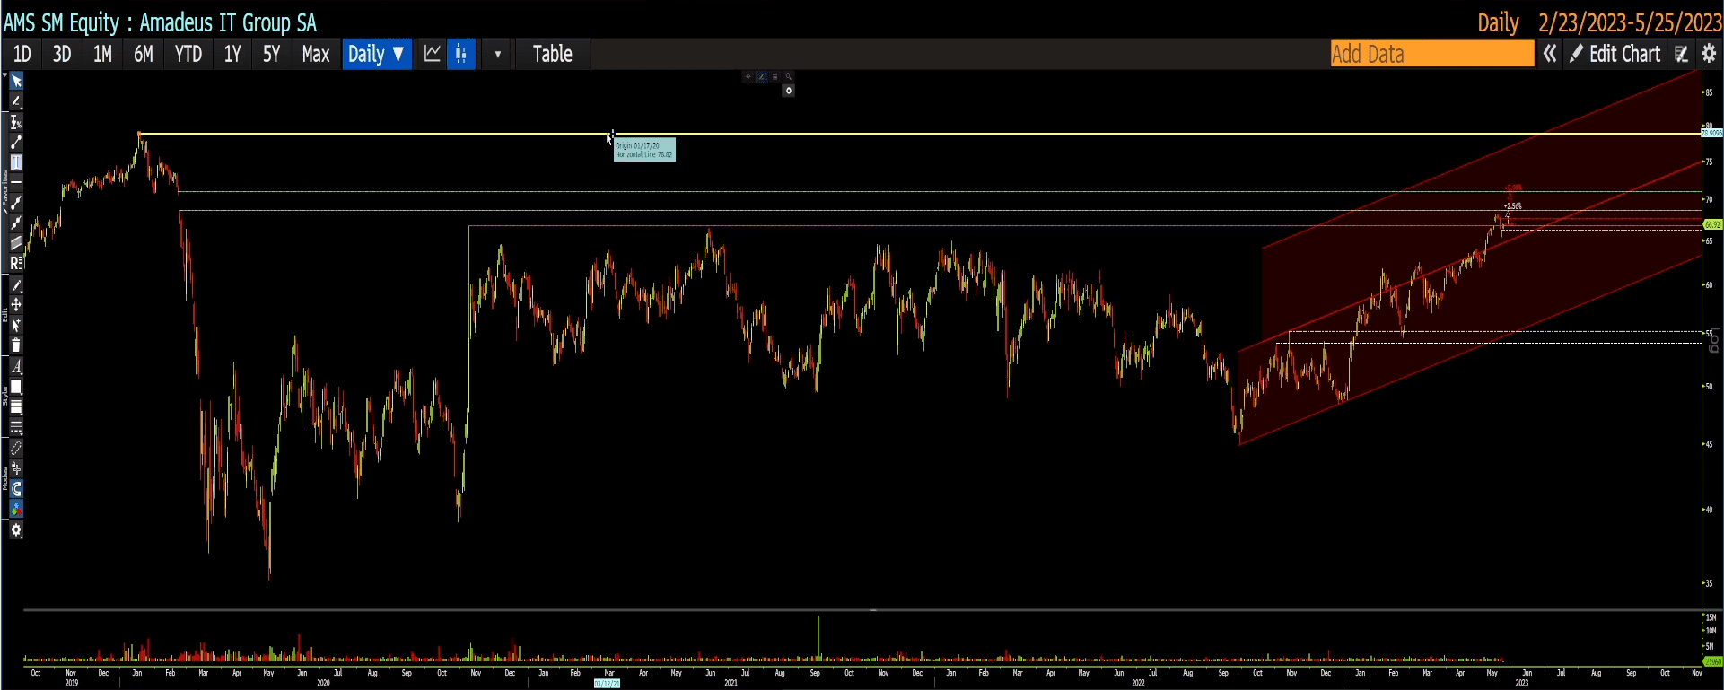This screenshot has height=690, width=1724.
Task: Click the trash delete annotation icon
Action: [16, 345]
